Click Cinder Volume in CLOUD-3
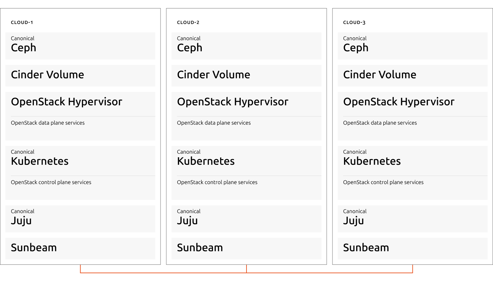 click(413, 76)
